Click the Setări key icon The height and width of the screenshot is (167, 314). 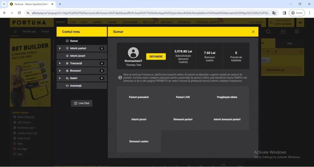click(67, 78)
